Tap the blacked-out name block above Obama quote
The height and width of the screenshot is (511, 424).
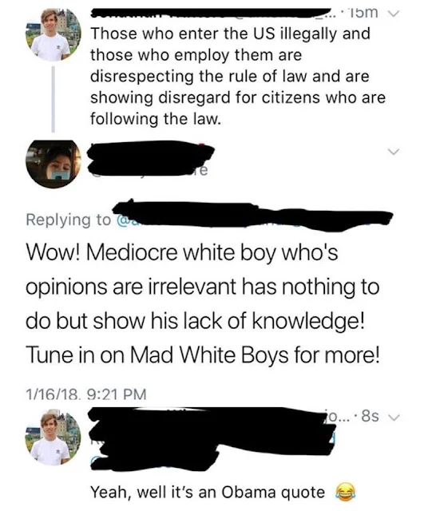(212, 438)
